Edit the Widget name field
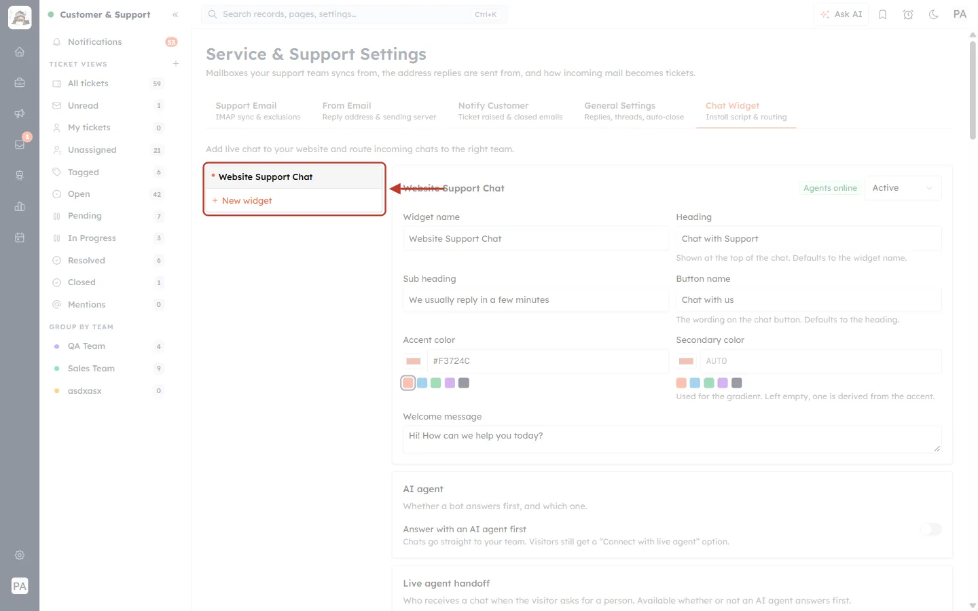 [x=536, y=239]
